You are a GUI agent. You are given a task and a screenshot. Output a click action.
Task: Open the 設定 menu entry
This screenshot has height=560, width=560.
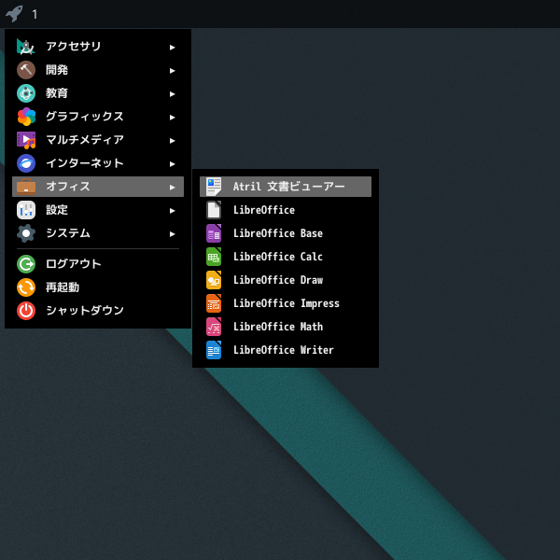[98, 210]
